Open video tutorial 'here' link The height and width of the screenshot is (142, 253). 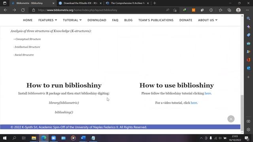(x=194, y=103)
